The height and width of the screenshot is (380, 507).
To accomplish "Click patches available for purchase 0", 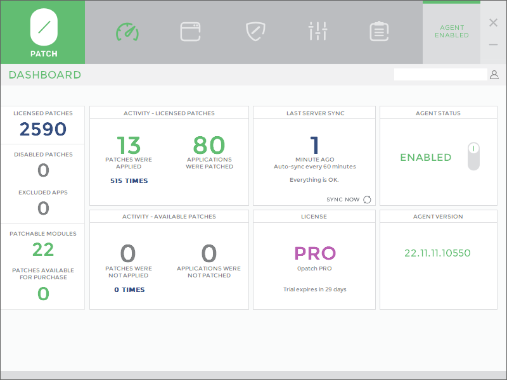I will (x=43, y=294).
